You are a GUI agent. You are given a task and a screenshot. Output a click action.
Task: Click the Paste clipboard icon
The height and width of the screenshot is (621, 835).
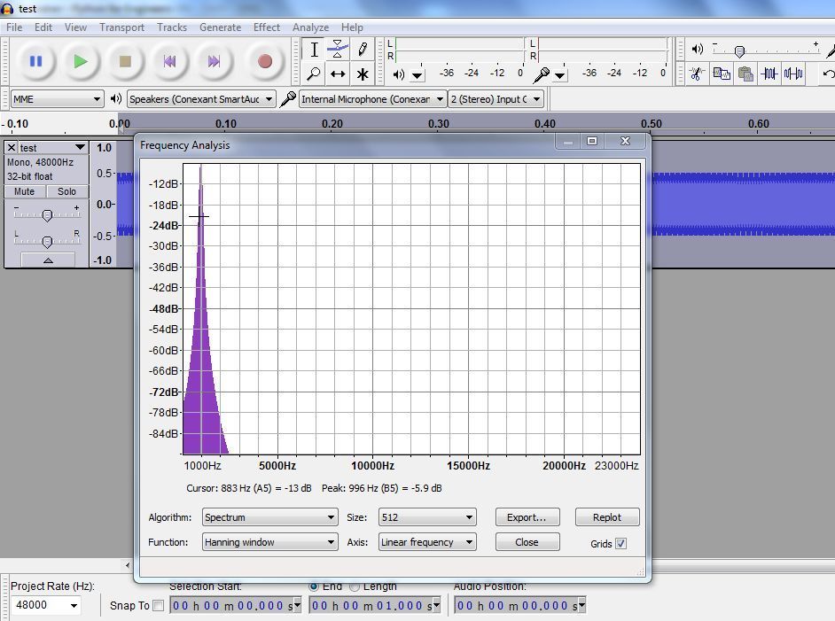click(745, 74)
